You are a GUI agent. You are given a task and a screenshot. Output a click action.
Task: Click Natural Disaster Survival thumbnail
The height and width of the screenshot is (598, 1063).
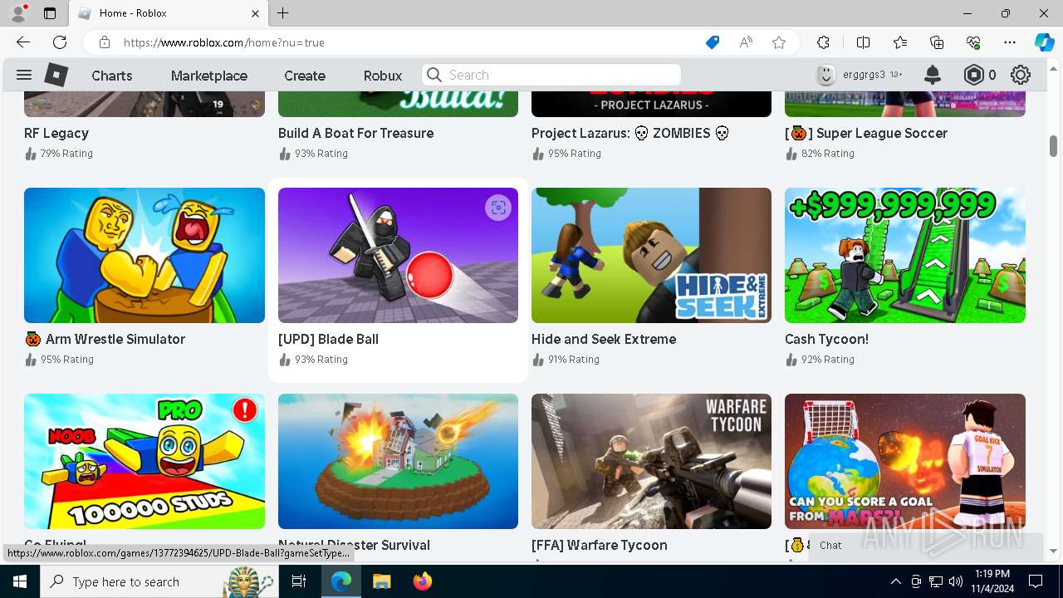pos(398,461)
